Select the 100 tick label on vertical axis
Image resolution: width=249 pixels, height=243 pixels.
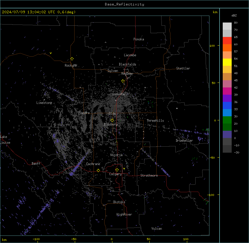coord(212,46)
